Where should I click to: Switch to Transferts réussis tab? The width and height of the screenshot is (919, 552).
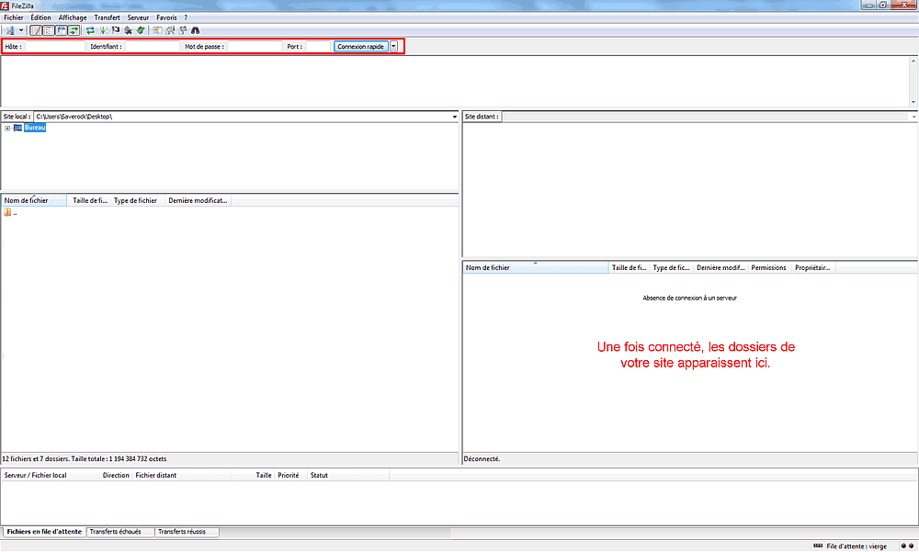point(186,532)
